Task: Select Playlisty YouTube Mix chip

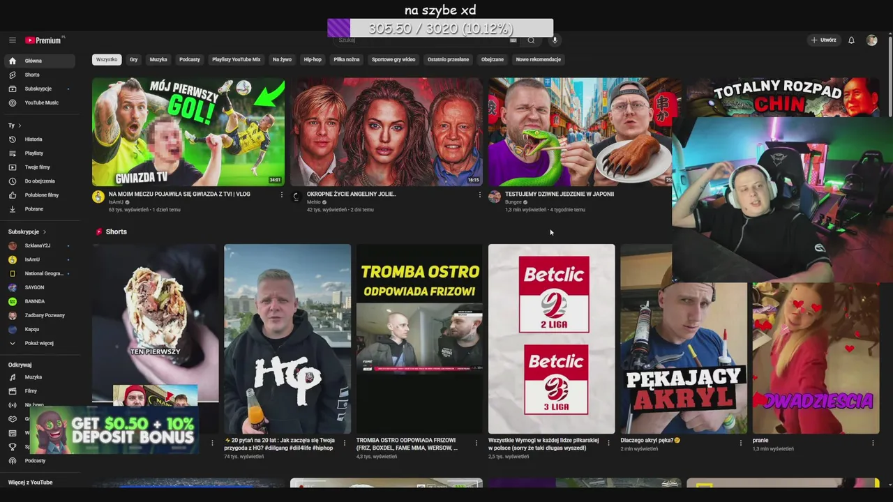Action: click(x=237, y=60)
